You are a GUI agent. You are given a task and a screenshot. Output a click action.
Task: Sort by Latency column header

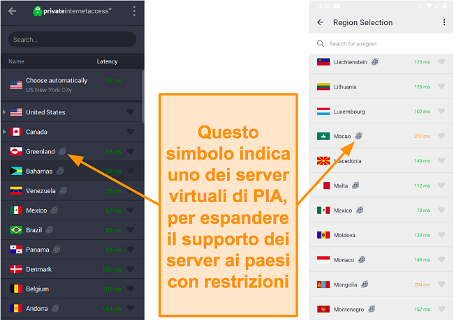pos(107,61)
